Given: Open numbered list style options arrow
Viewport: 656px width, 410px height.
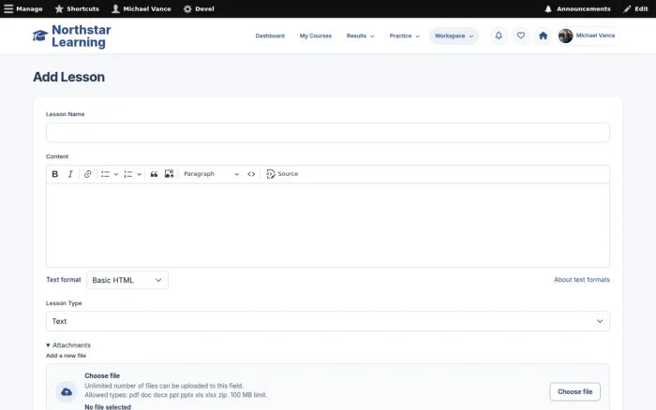Looking at the screenshot, I should click(140, 174).
